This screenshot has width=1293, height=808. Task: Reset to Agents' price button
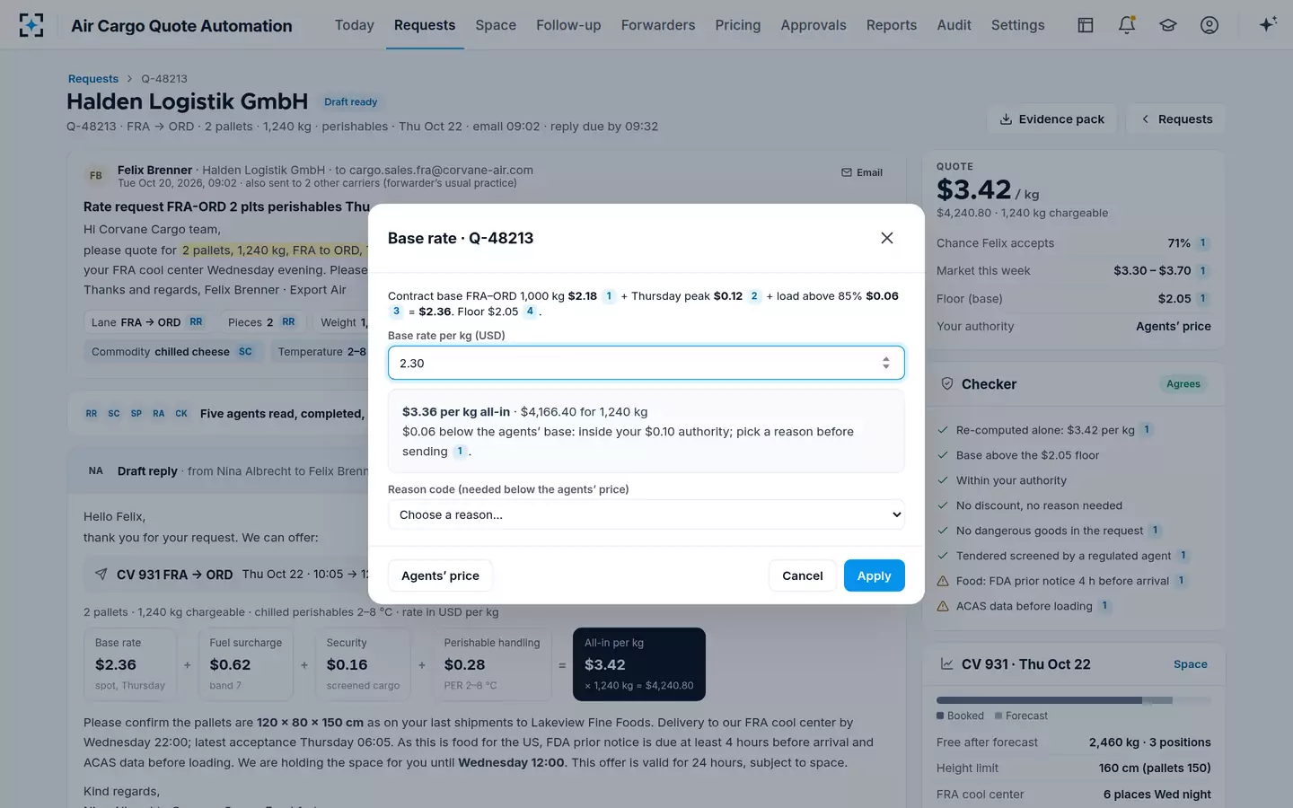coord(440,575)
